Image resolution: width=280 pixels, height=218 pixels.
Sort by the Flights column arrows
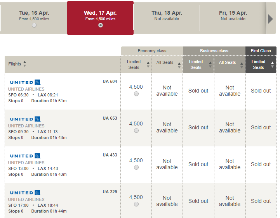pos(24,64)
